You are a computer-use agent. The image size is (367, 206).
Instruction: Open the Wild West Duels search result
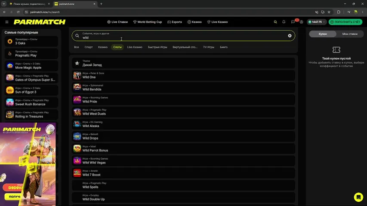(183, 112)
